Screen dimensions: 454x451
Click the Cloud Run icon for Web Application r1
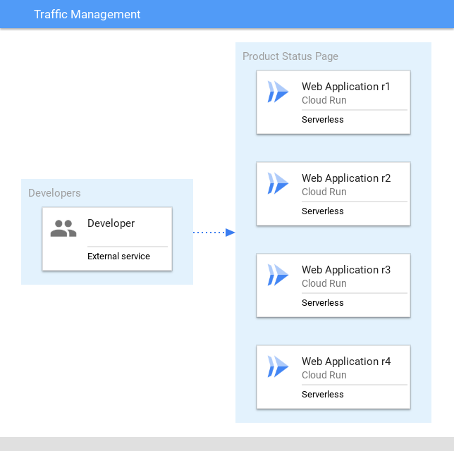click(278, 92)
